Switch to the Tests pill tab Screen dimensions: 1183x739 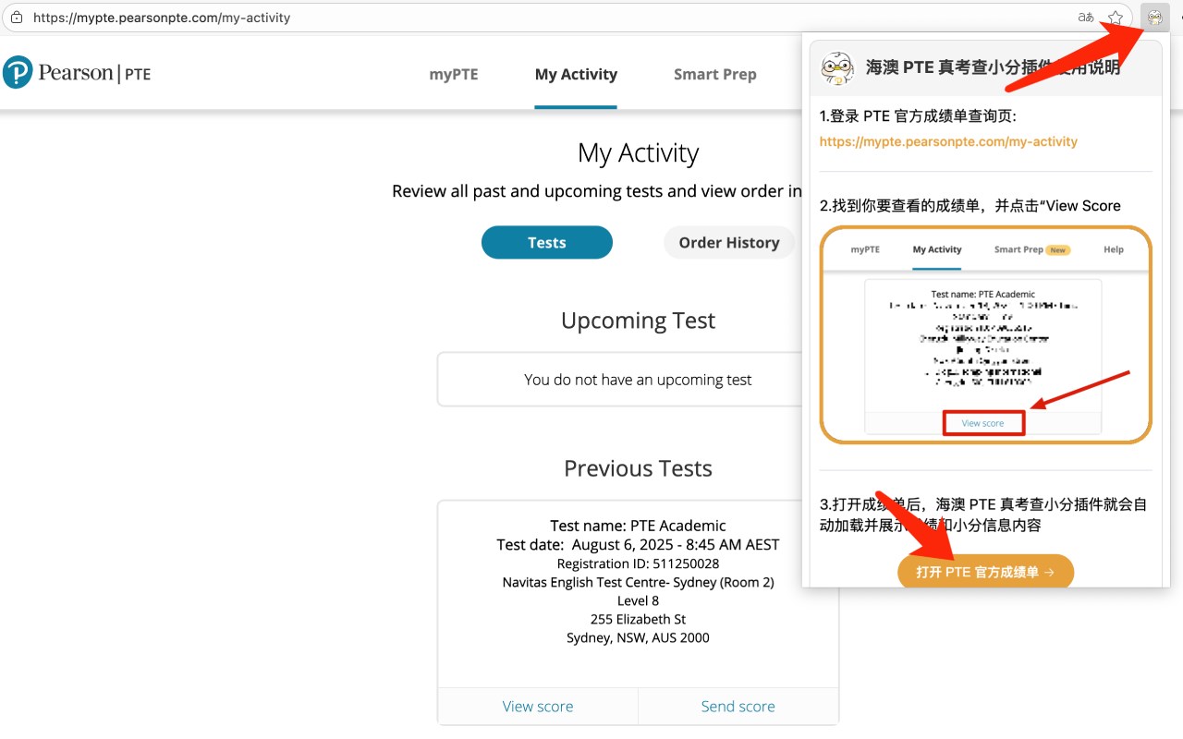(547, 242)
